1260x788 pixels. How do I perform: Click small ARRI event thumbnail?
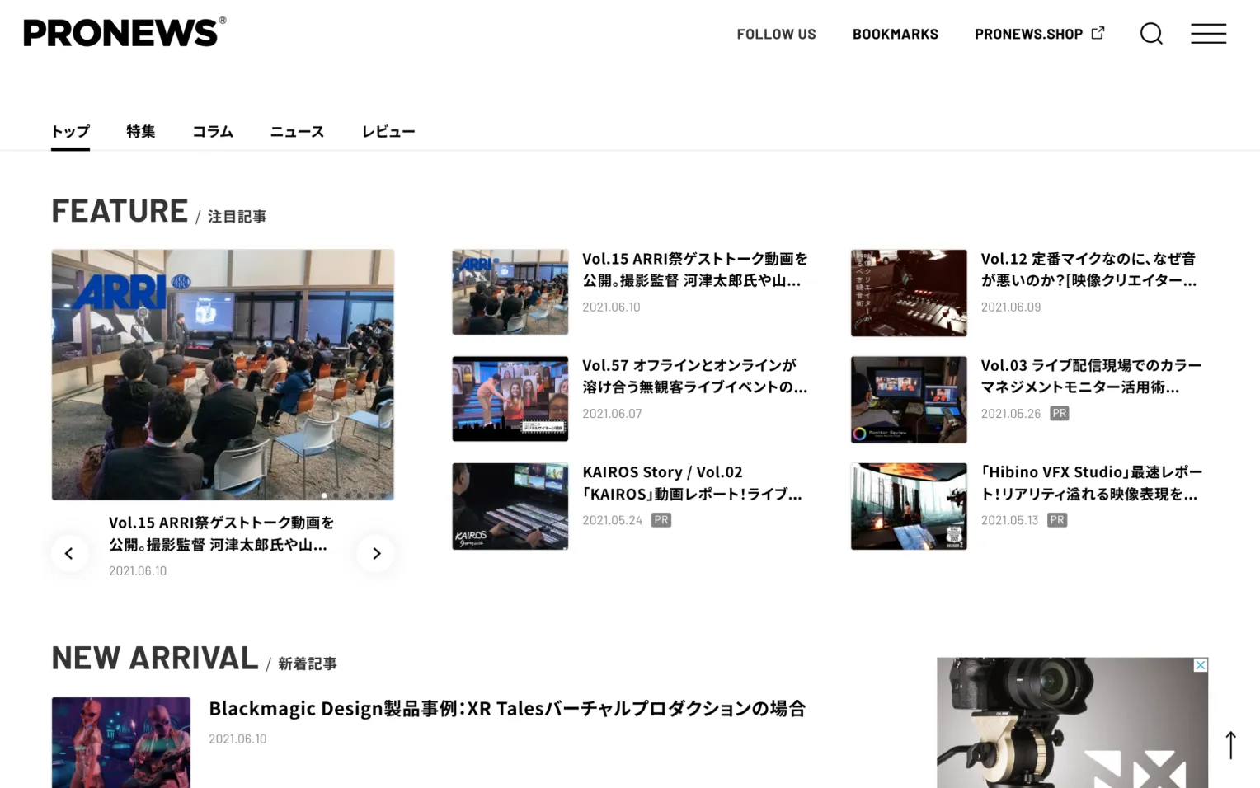click(510, 292)
